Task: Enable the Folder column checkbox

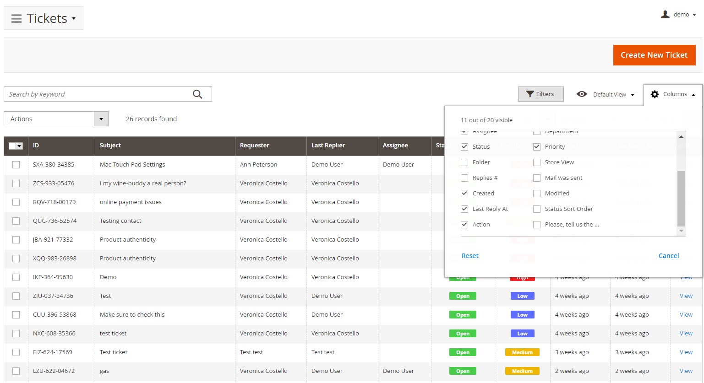Action: click(464, 162)
